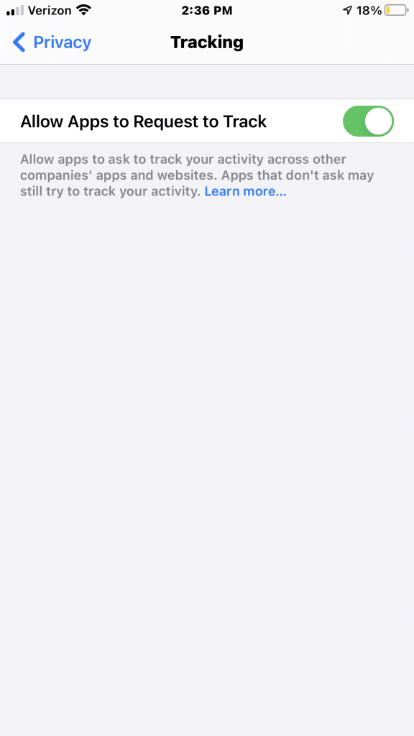Tap the back chevron arrow
The width and height of the screenshot is (414, 736).
[19, 42]
